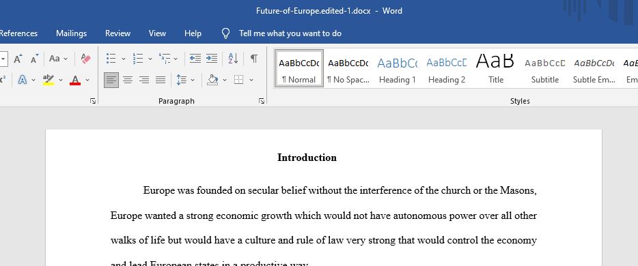This screenshot has height=266, width=638.
Task: Click Tell me what you want to do
Action: click(x=290, y=33)
